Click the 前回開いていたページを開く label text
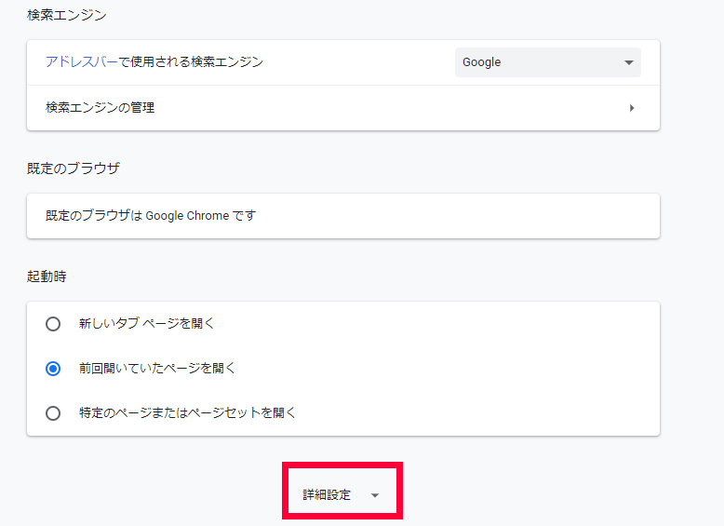The height and width of the screenshot is (526, 724). tap(157, 368)
